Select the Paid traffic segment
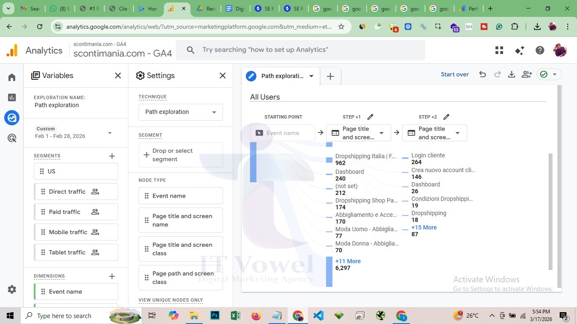Viewport: 577px width, 324px height. pos(76,212)
